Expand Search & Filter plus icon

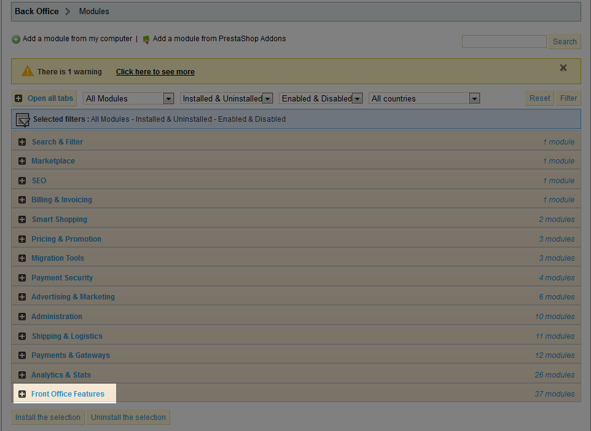pyautogui.click(x=22, y=142)
